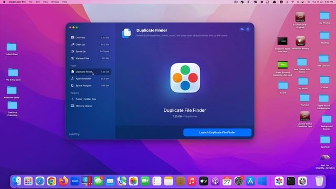Open Apple TV from the Dock
The image size is (336, 189).
coord(204,181)
